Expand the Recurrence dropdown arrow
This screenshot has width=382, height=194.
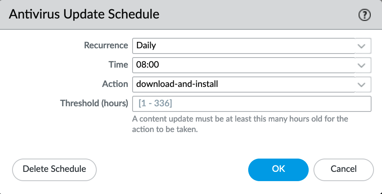361,45
